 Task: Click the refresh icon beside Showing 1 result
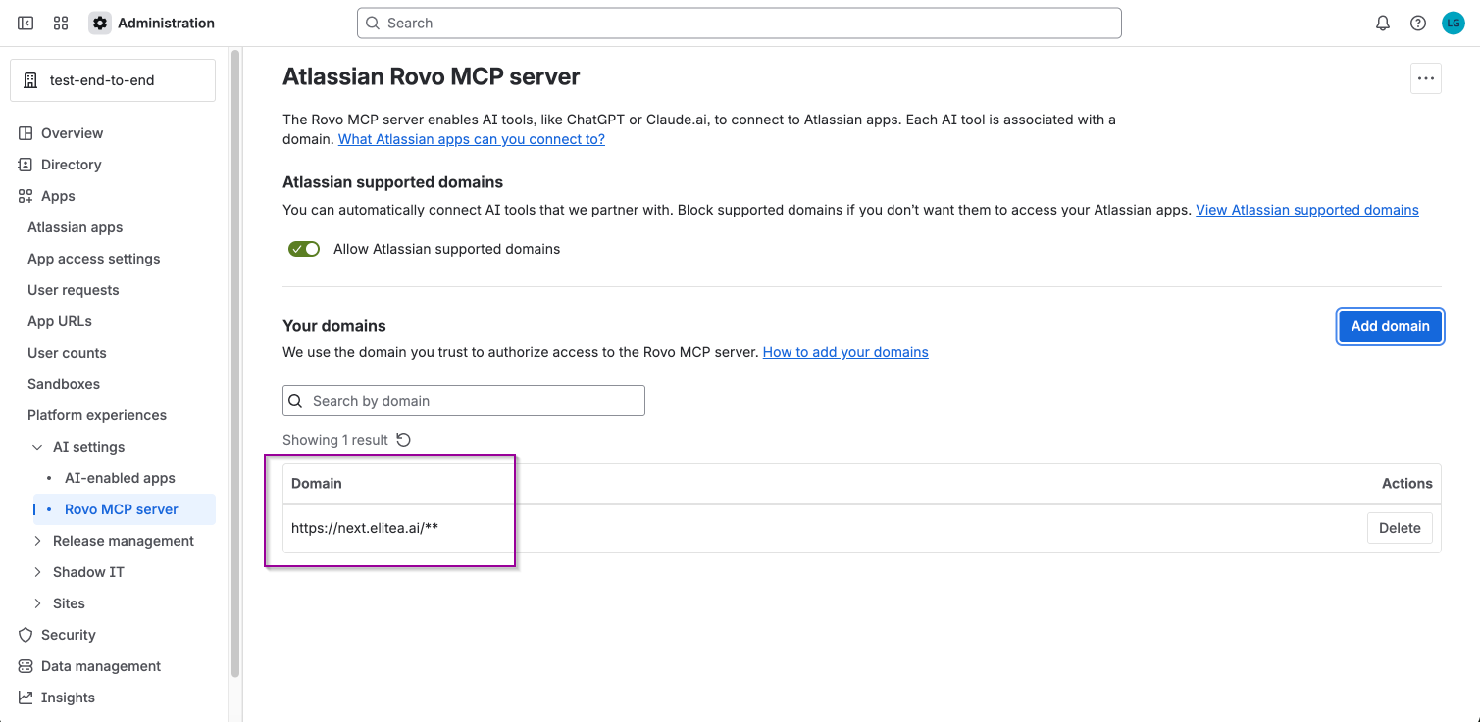403,440
